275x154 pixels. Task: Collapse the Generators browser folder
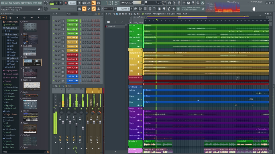point(12,34)
